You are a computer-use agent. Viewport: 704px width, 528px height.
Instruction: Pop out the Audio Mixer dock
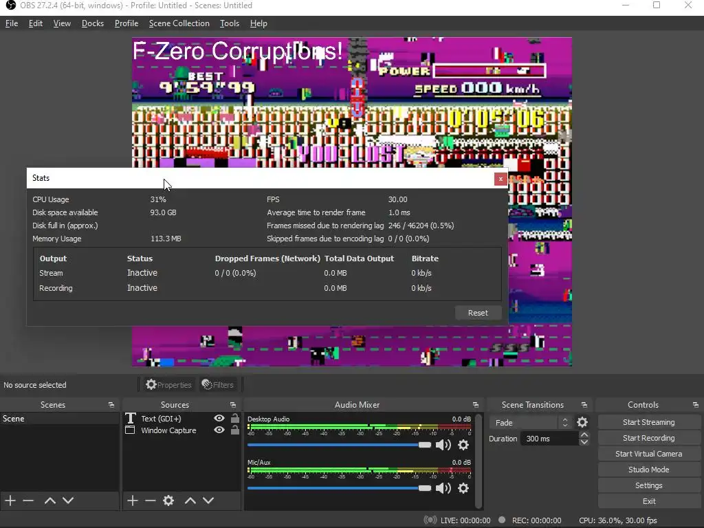coord(476,405)
